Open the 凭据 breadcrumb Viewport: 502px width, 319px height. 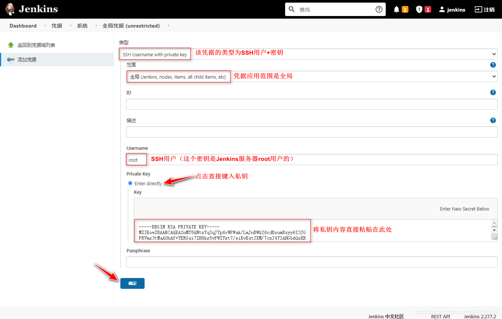point(57,26)
